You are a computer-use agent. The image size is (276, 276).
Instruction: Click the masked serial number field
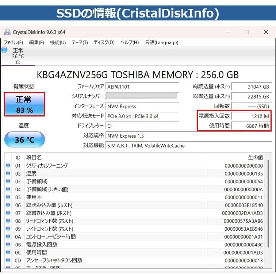coord(142,96)
